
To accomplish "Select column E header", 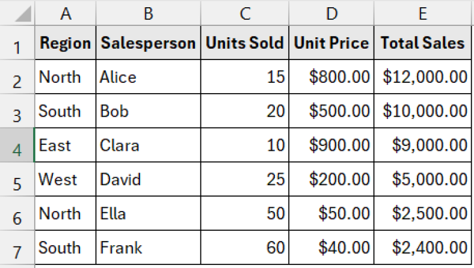I will (x=423, y=13).
